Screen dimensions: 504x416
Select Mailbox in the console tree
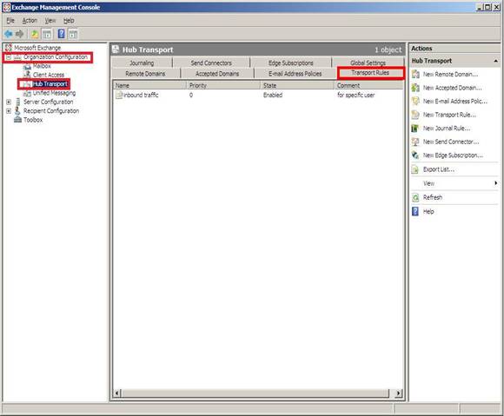42,66
